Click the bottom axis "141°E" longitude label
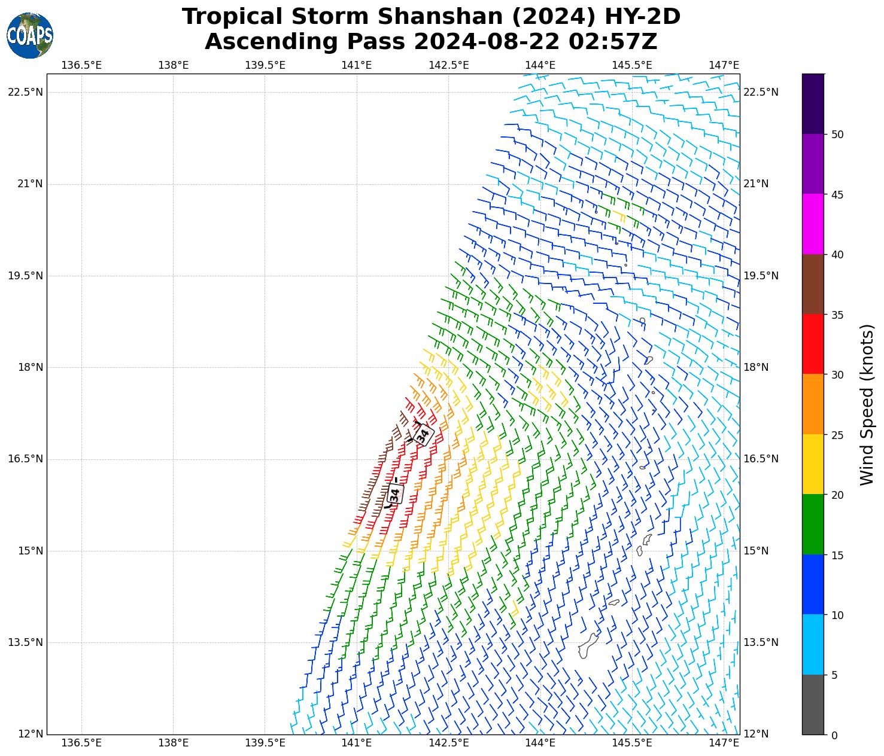This screenshot has width=884, height=756. tap(357, 743)
